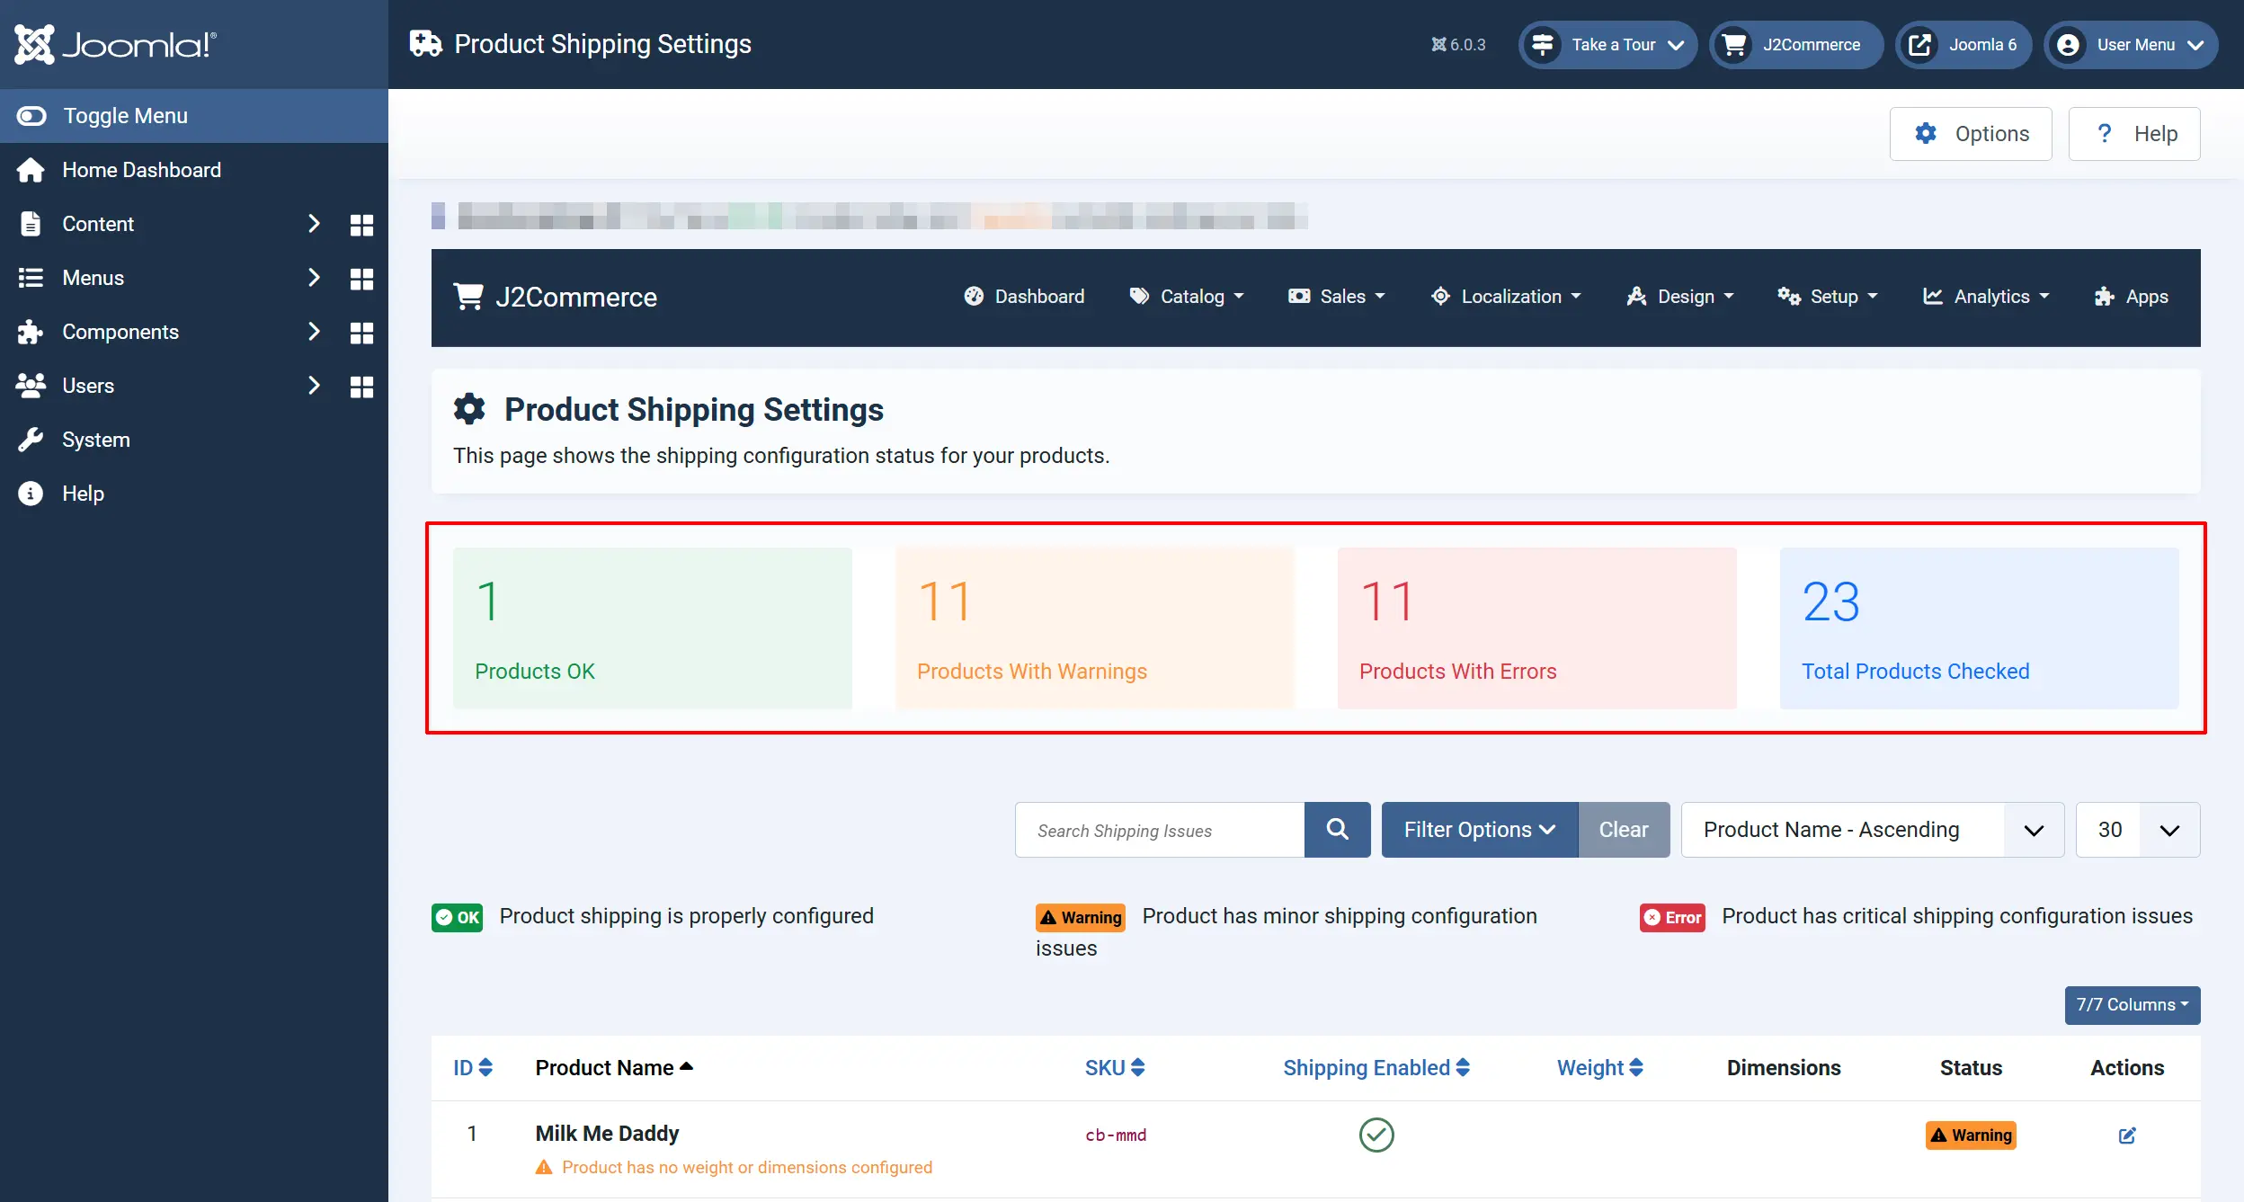The image size is (2244, 1202).
Task: Open the Catalog dropdown menu
Action: pyautogui.click(x=1187, y=297)
